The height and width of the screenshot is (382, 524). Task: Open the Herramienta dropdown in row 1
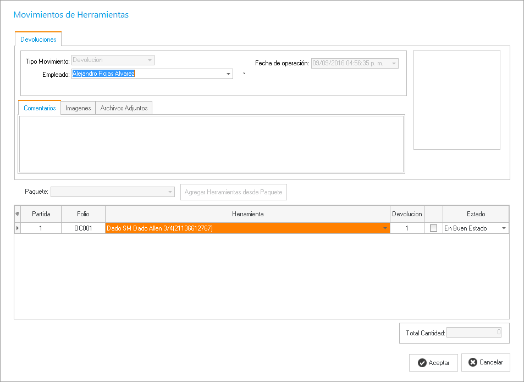pyautogui.click(x=385, y=228)
